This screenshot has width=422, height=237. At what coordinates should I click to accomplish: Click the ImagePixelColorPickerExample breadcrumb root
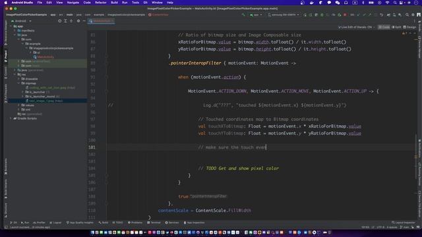26,14
